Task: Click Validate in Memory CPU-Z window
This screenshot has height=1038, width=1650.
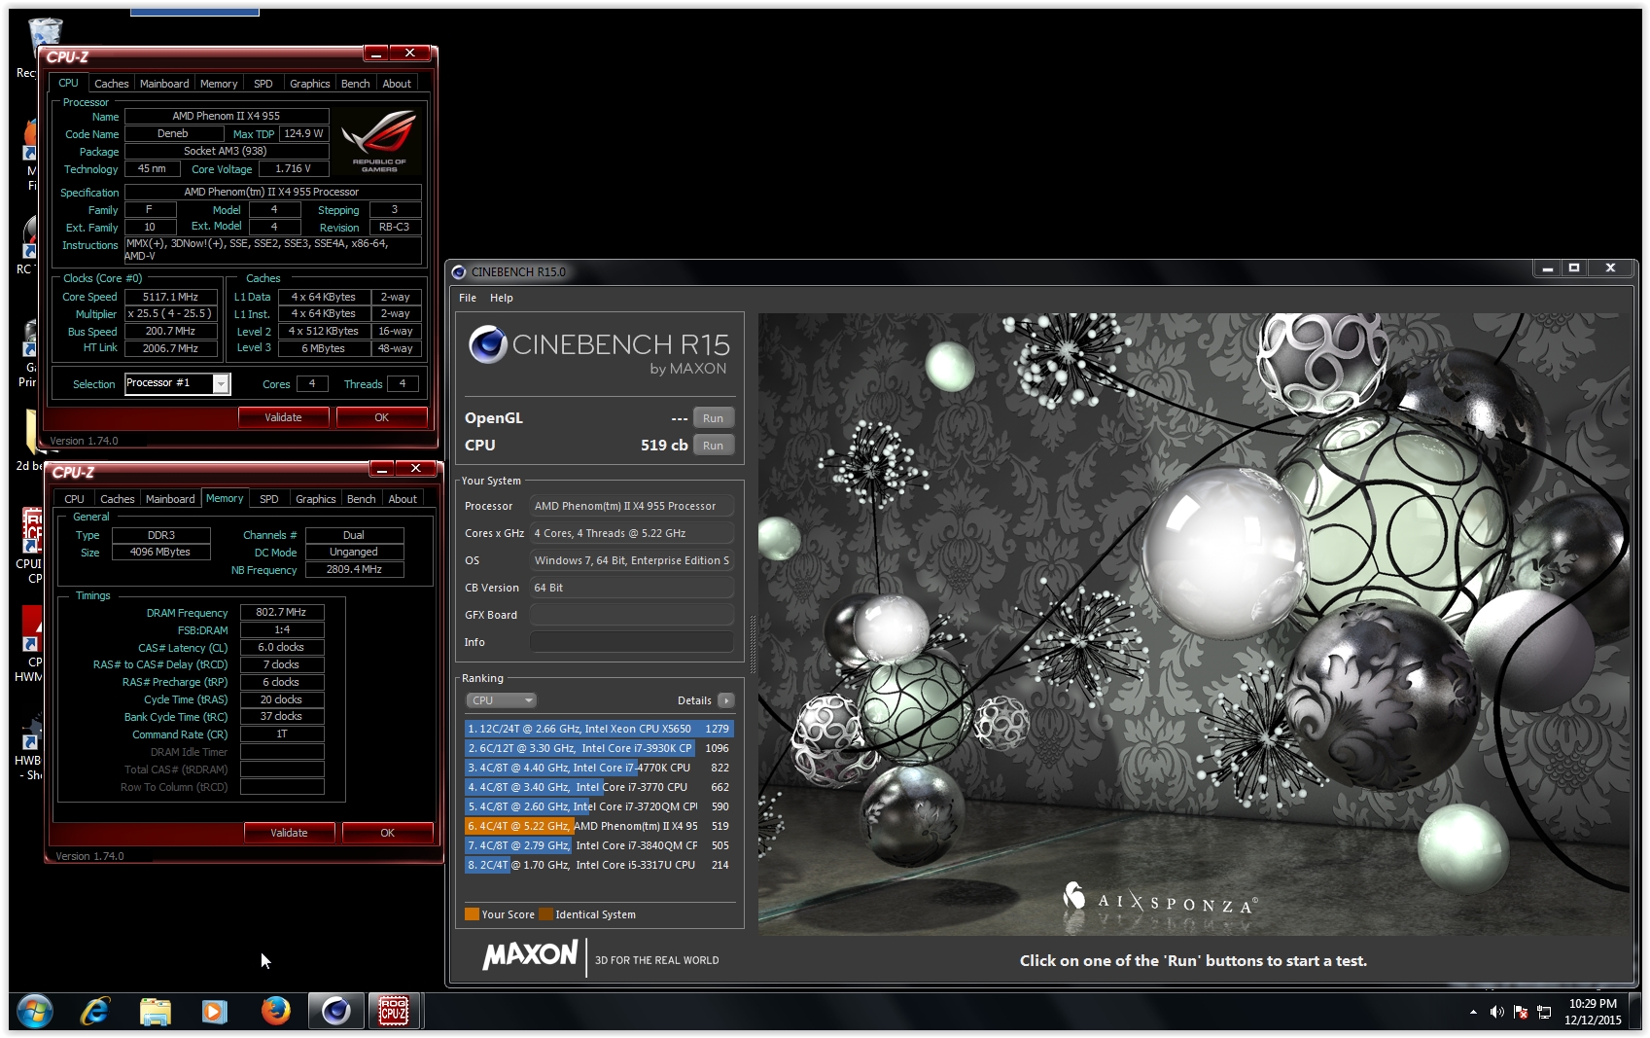Action: coord(290,833)
